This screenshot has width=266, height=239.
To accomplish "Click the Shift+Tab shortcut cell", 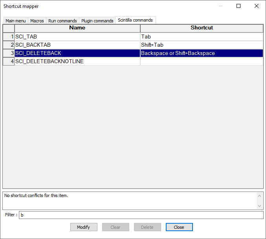I will click(x=202, y=45).
